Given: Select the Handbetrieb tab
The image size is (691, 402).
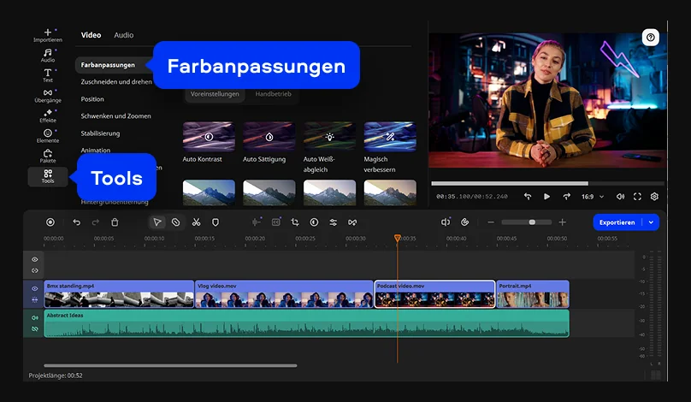Looking at the screenshot, I should pyautogui.click(x=272, y=93).
